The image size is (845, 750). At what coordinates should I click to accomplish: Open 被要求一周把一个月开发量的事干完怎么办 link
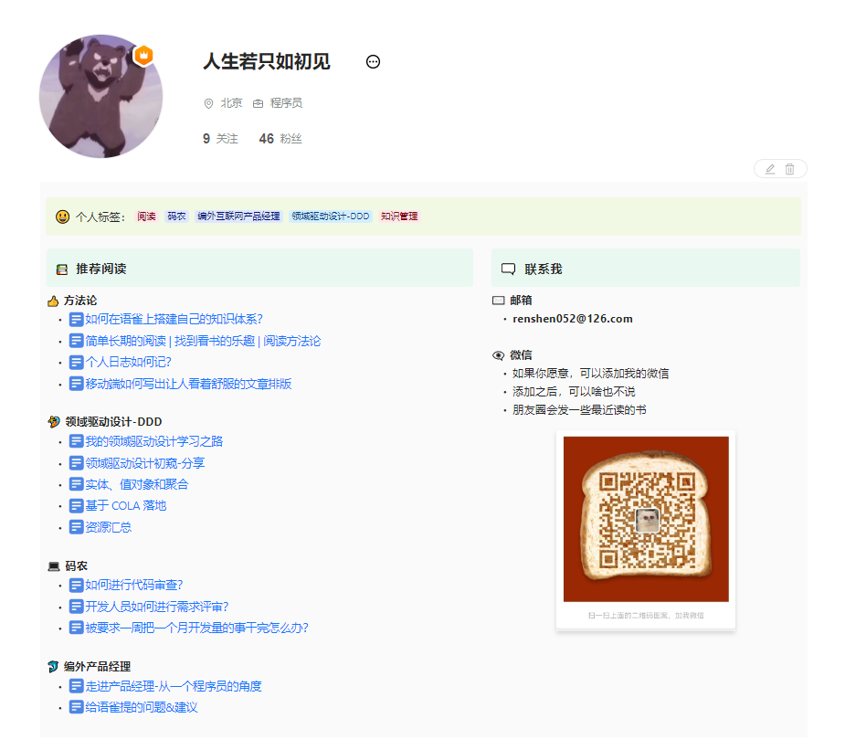point(196,628)
